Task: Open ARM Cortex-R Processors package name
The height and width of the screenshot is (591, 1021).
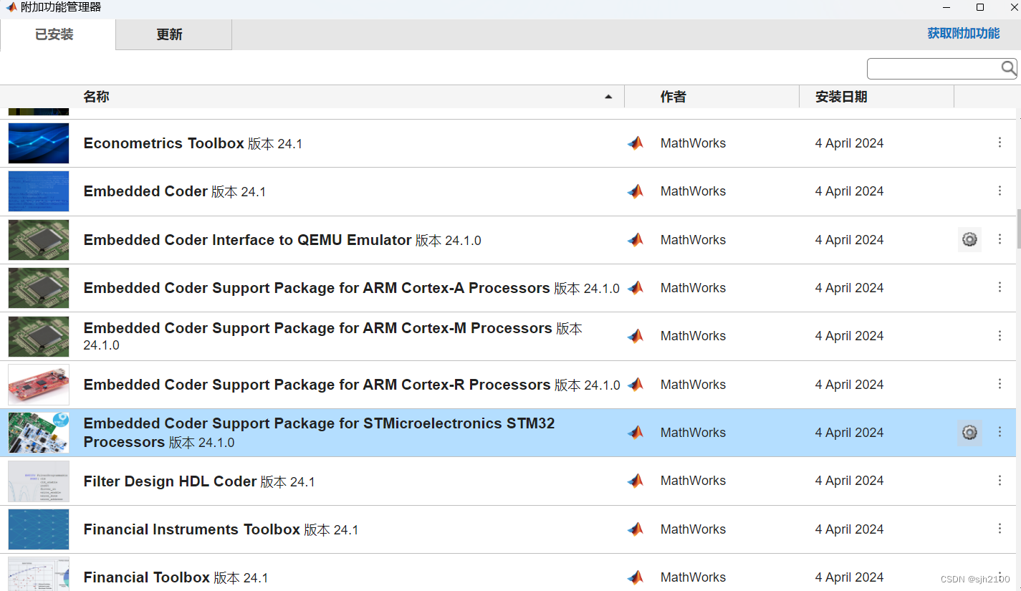Action: pyautogui.click(x=317, y=385)
